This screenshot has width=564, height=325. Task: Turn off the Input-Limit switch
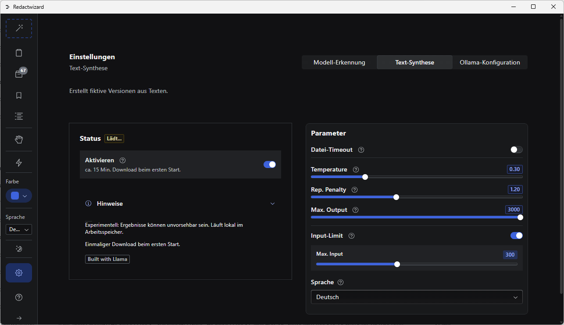[x=517, y=236]
